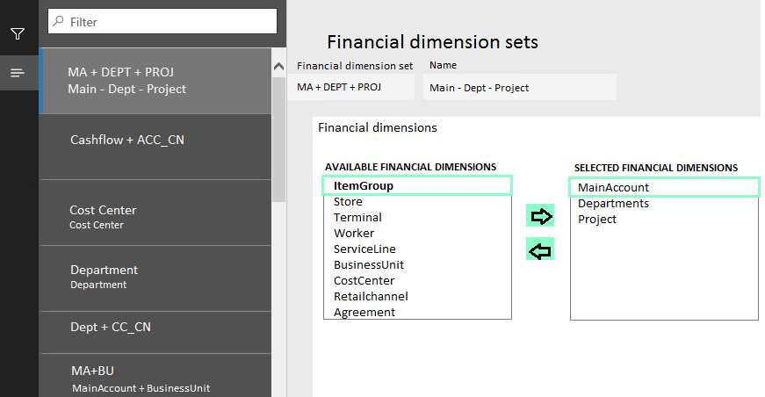Screen dimensions: 765x397
Task: Pick Worker from available dimensions list
Action: (x=354, y=233)
